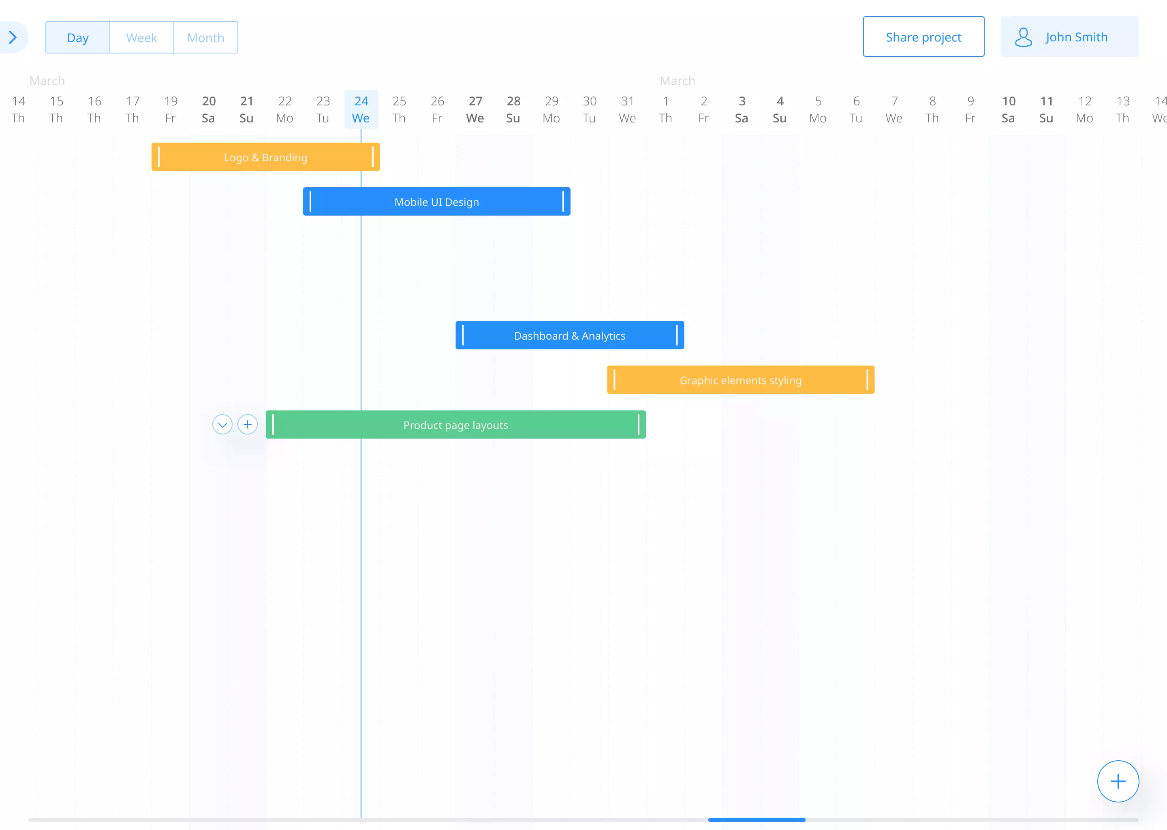
Task: Switch to the Month view
Action: tap(205, 37)
